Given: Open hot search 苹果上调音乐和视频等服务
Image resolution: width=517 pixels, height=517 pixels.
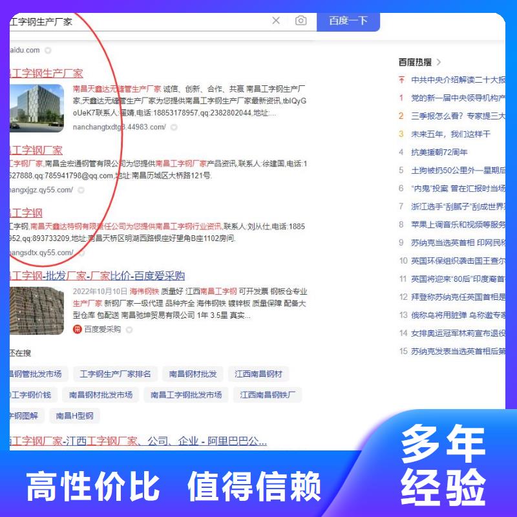Looking at the screenshot, I should (x=458, y=225).
